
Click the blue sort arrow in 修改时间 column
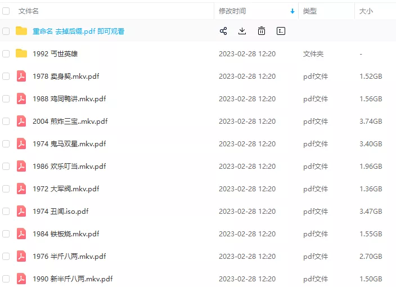(292, 11)
